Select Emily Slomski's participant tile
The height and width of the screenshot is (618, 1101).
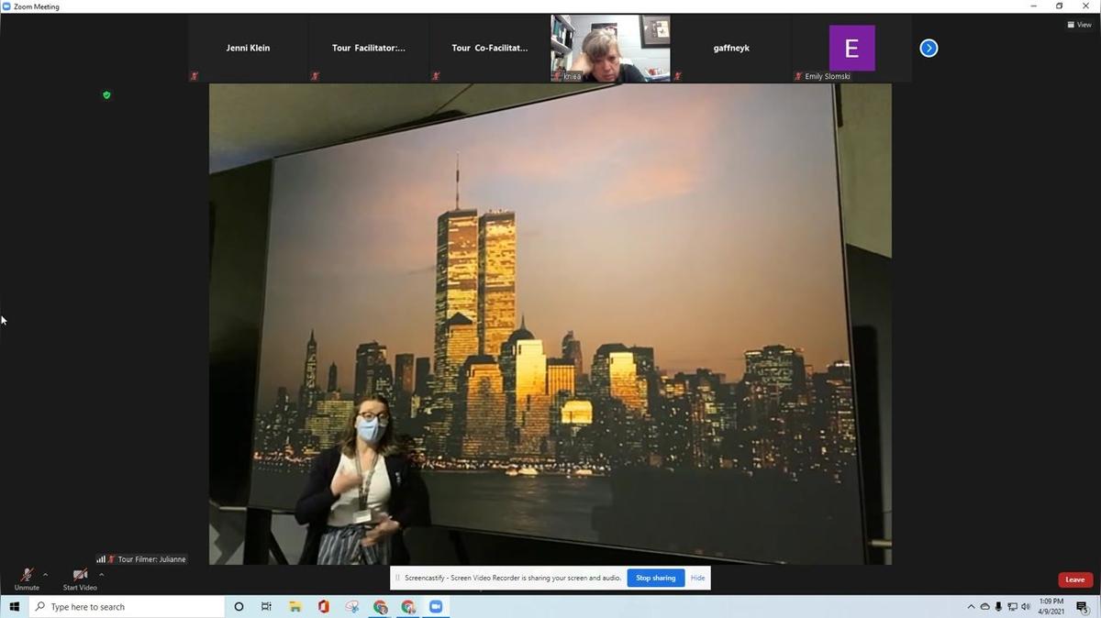tap(851, 49)
